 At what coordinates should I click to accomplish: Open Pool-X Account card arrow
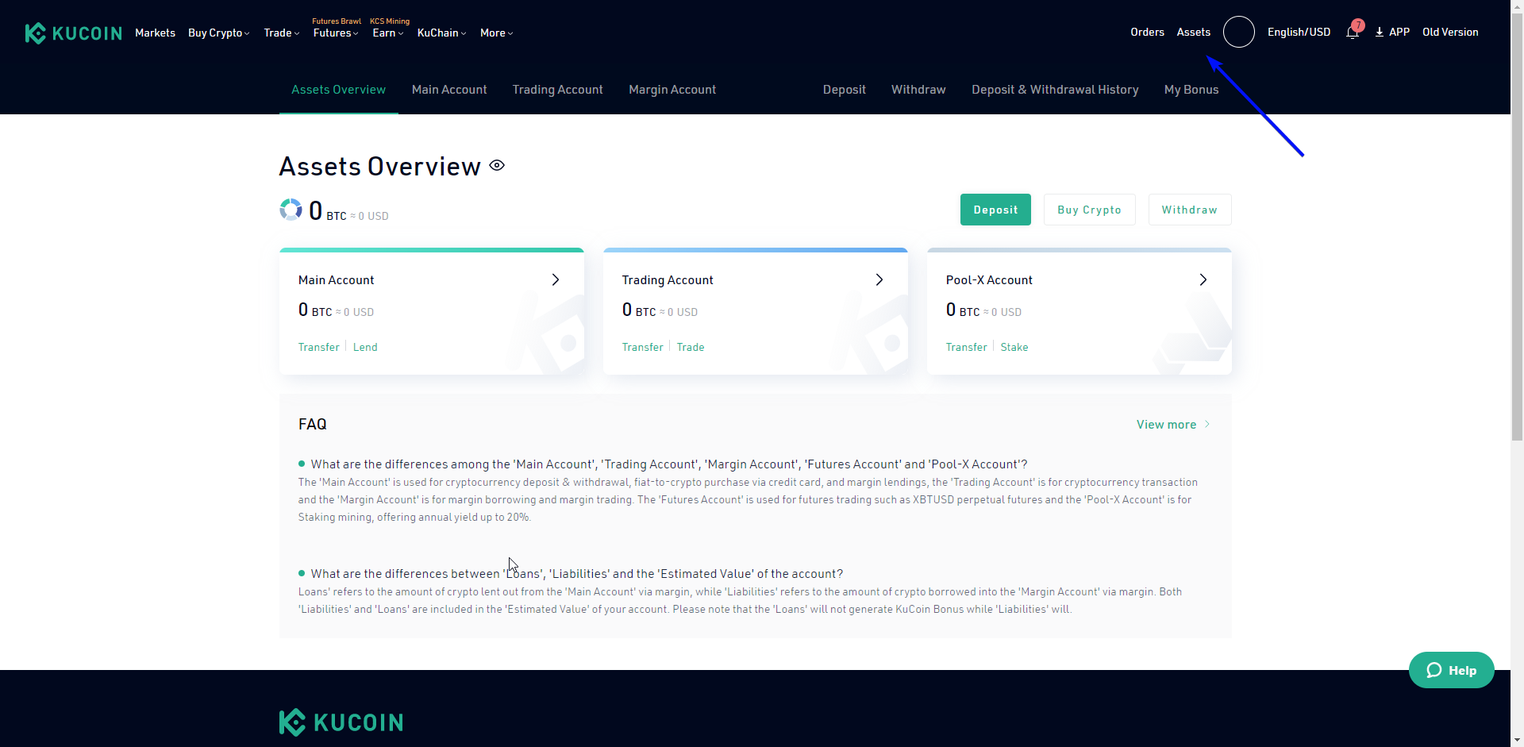point(1203,280)
